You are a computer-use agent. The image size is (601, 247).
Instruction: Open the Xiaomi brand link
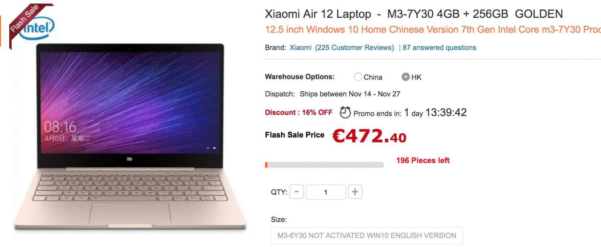tap(300, 48)
